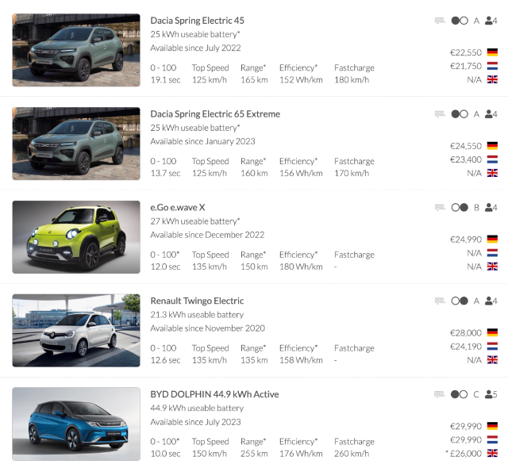
Task: Click Dutch flag beside €23,400
Action: pos(492,159)
